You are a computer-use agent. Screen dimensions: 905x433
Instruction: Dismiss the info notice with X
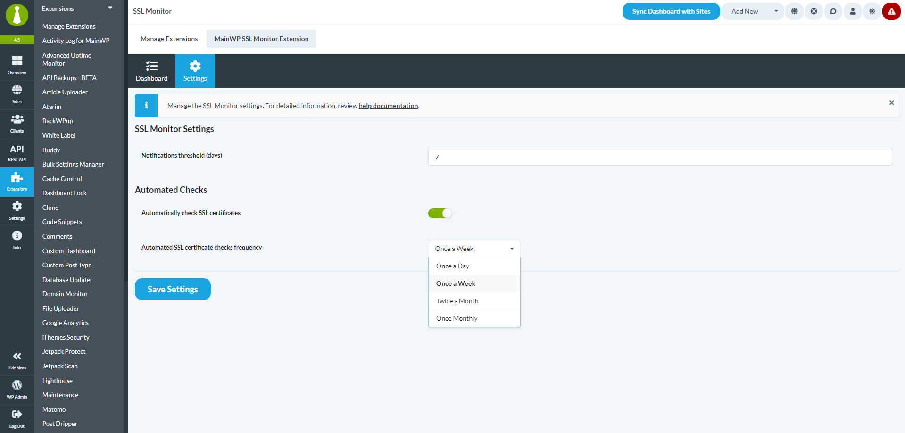pyautogui.click(x=891, y=103)
